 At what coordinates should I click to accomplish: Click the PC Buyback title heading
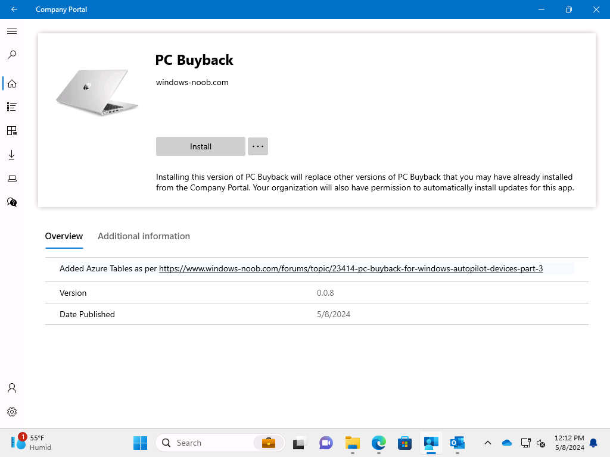(194, 60)
